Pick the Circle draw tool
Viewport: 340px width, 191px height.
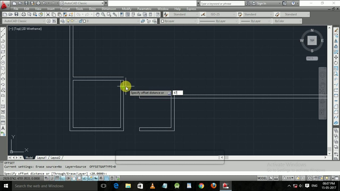coord(3,63)
